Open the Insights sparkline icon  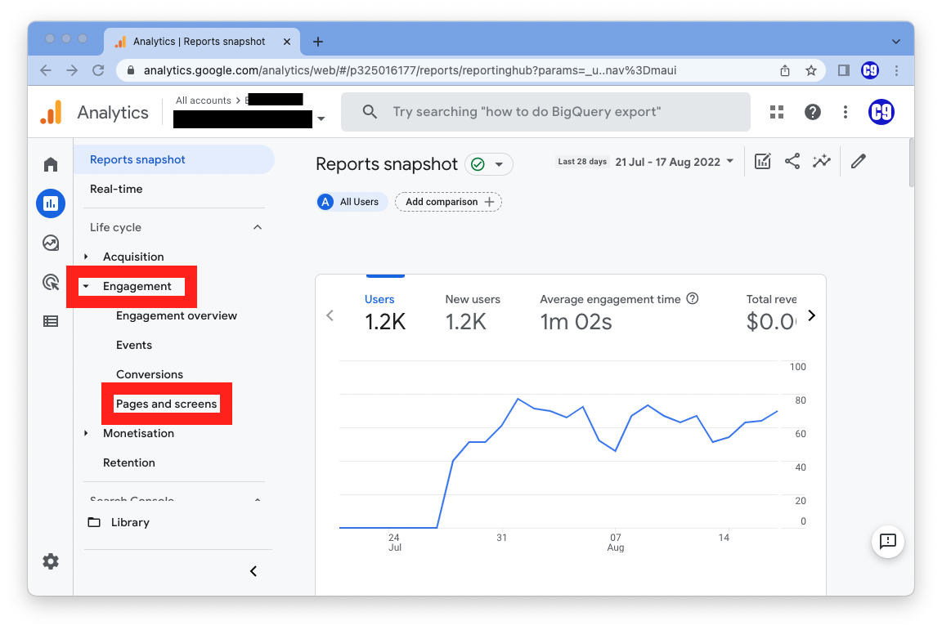[x=821, y=162]
